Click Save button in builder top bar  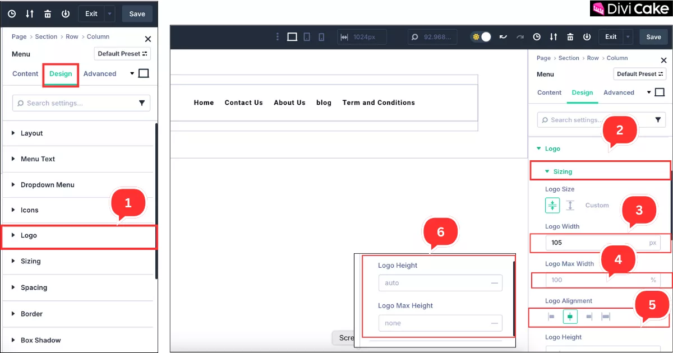pyautogui.click(x=653, y=37)
